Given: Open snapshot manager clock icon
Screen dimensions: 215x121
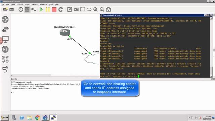Looking at the screenshot, I should coord(21,9).
